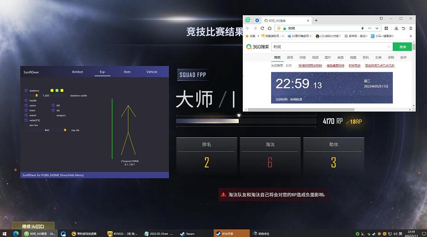Select the 资讯 search category tab
Viewport: 427px width, 237px height.
point(290,57)
